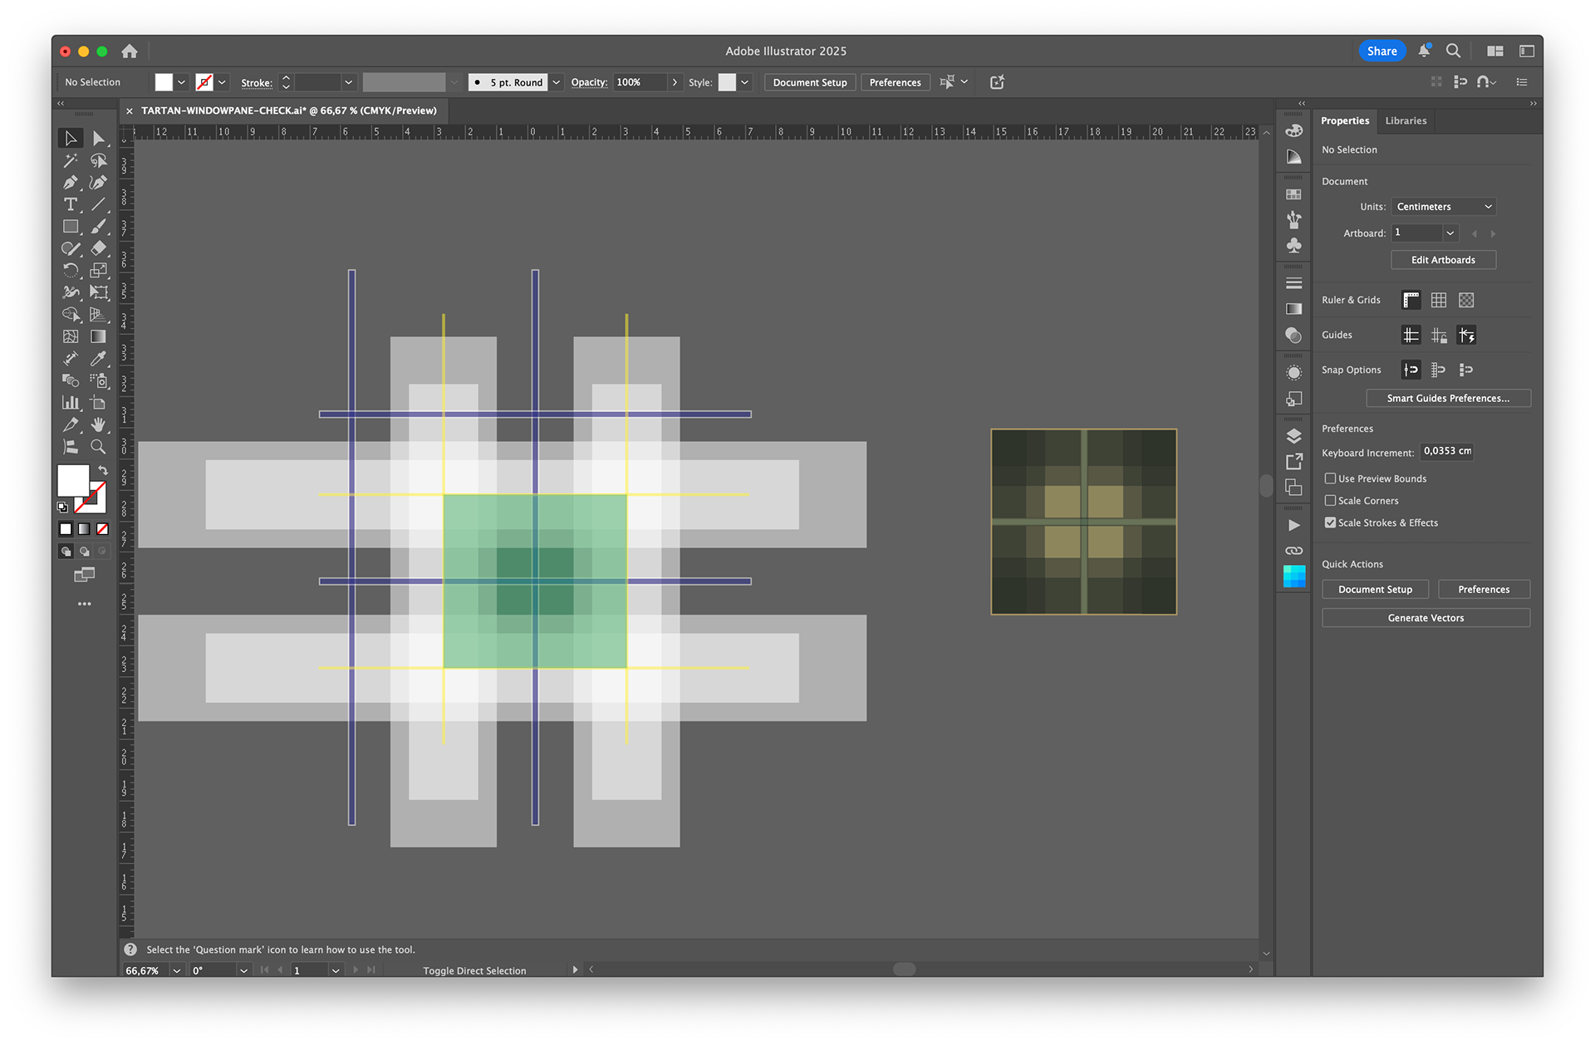1595x1045 pixels.
Task: Click the Generate Vectors button
Action: (1426, 618)
